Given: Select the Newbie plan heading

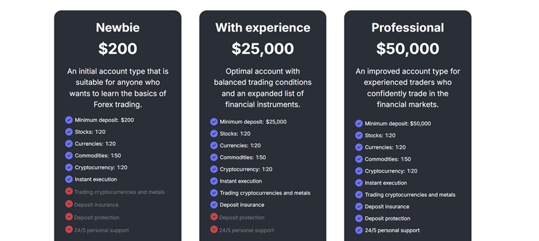Looking at the screenshot, I should [117, 27].
